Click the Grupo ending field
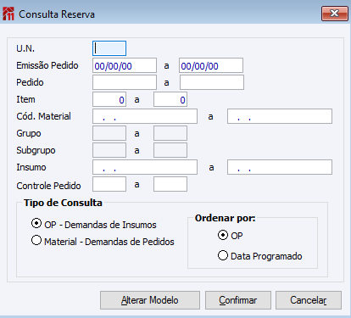The image size is (351, 318). (170, 133)
